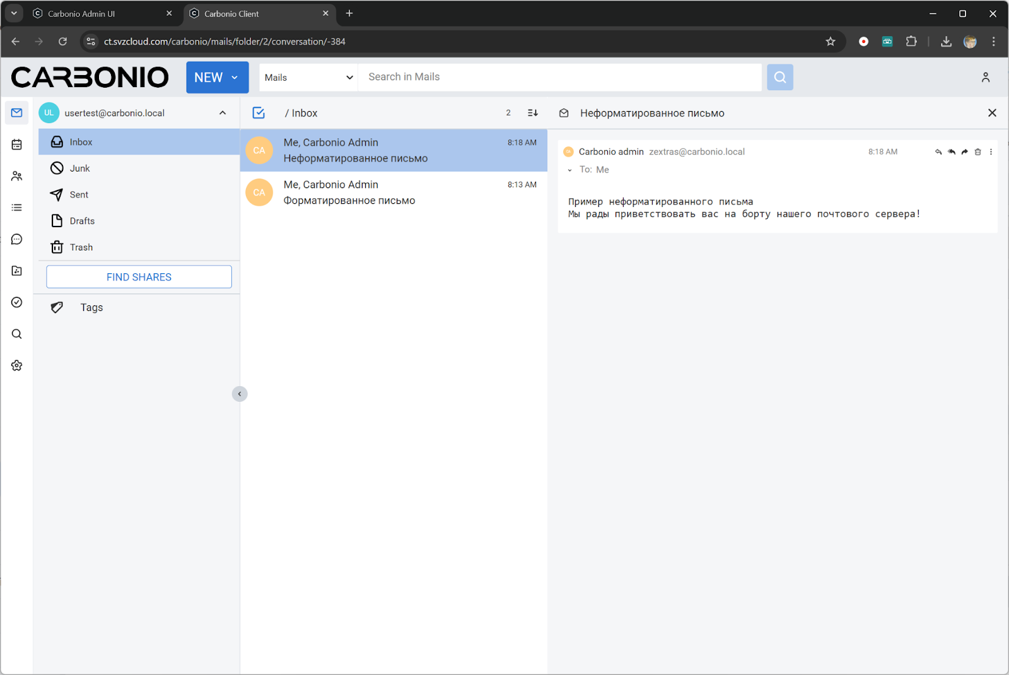This screenshot has width=1009, height=675.
Task: Open the Mails module in sidebar
Action: pyautogui.click(x=17, y=113)
